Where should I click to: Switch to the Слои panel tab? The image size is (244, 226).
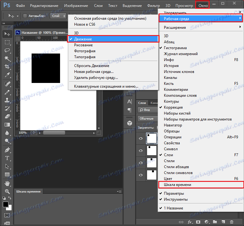pos(142,103)
